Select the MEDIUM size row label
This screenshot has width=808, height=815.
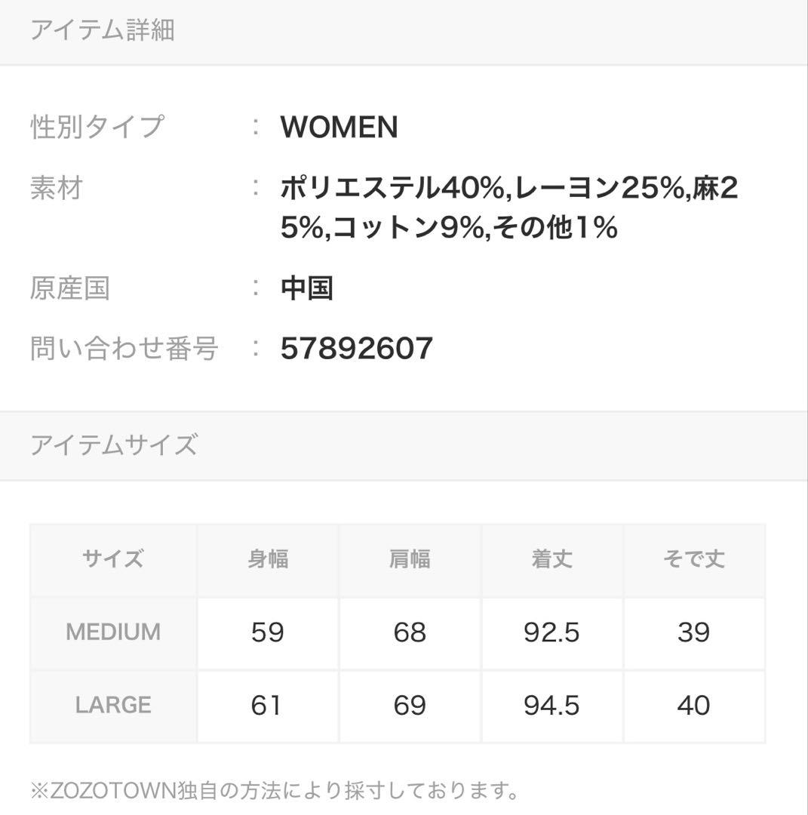pos(113,632)
